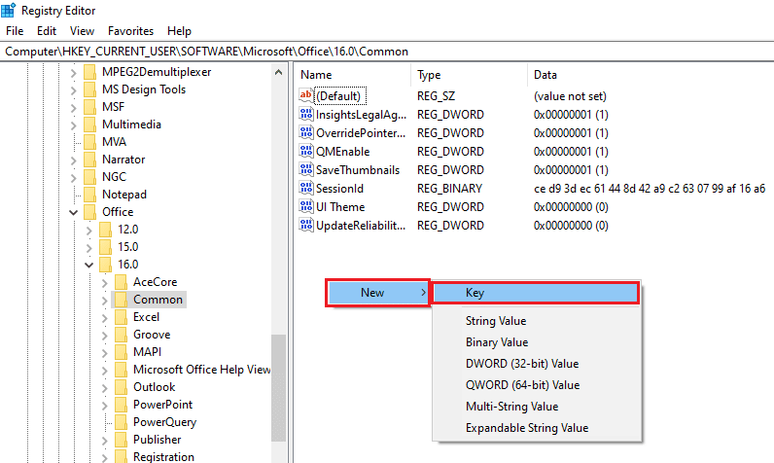The width and height of the screenshot is (774, 463).
Task: Click the PowerPoint folder icon in tree
Action: [x=121, y=405]
